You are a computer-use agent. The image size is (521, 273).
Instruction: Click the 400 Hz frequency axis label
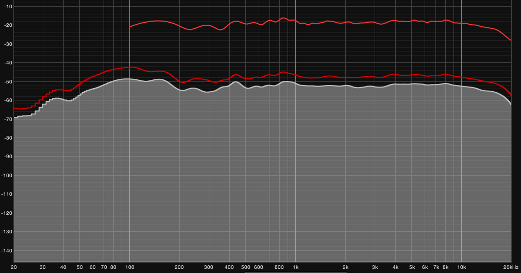229,267
